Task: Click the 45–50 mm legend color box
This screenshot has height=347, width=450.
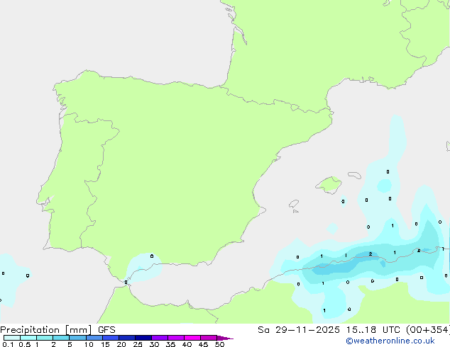Action: coord(209,338)
